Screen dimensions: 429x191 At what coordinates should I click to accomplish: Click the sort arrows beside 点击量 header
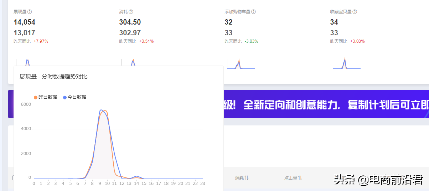pos(300,178)
